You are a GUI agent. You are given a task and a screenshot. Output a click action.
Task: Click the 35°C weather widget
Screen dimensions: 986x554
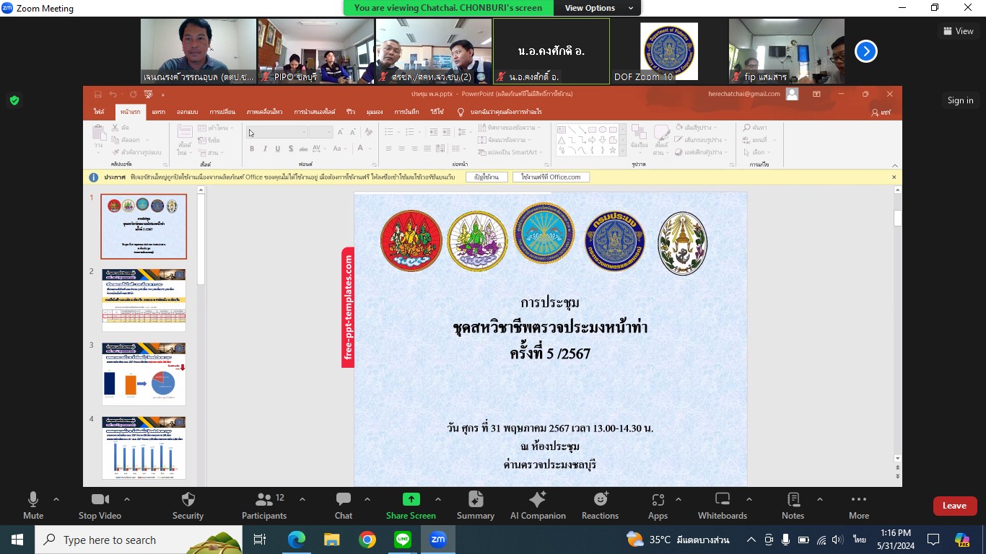678,540
